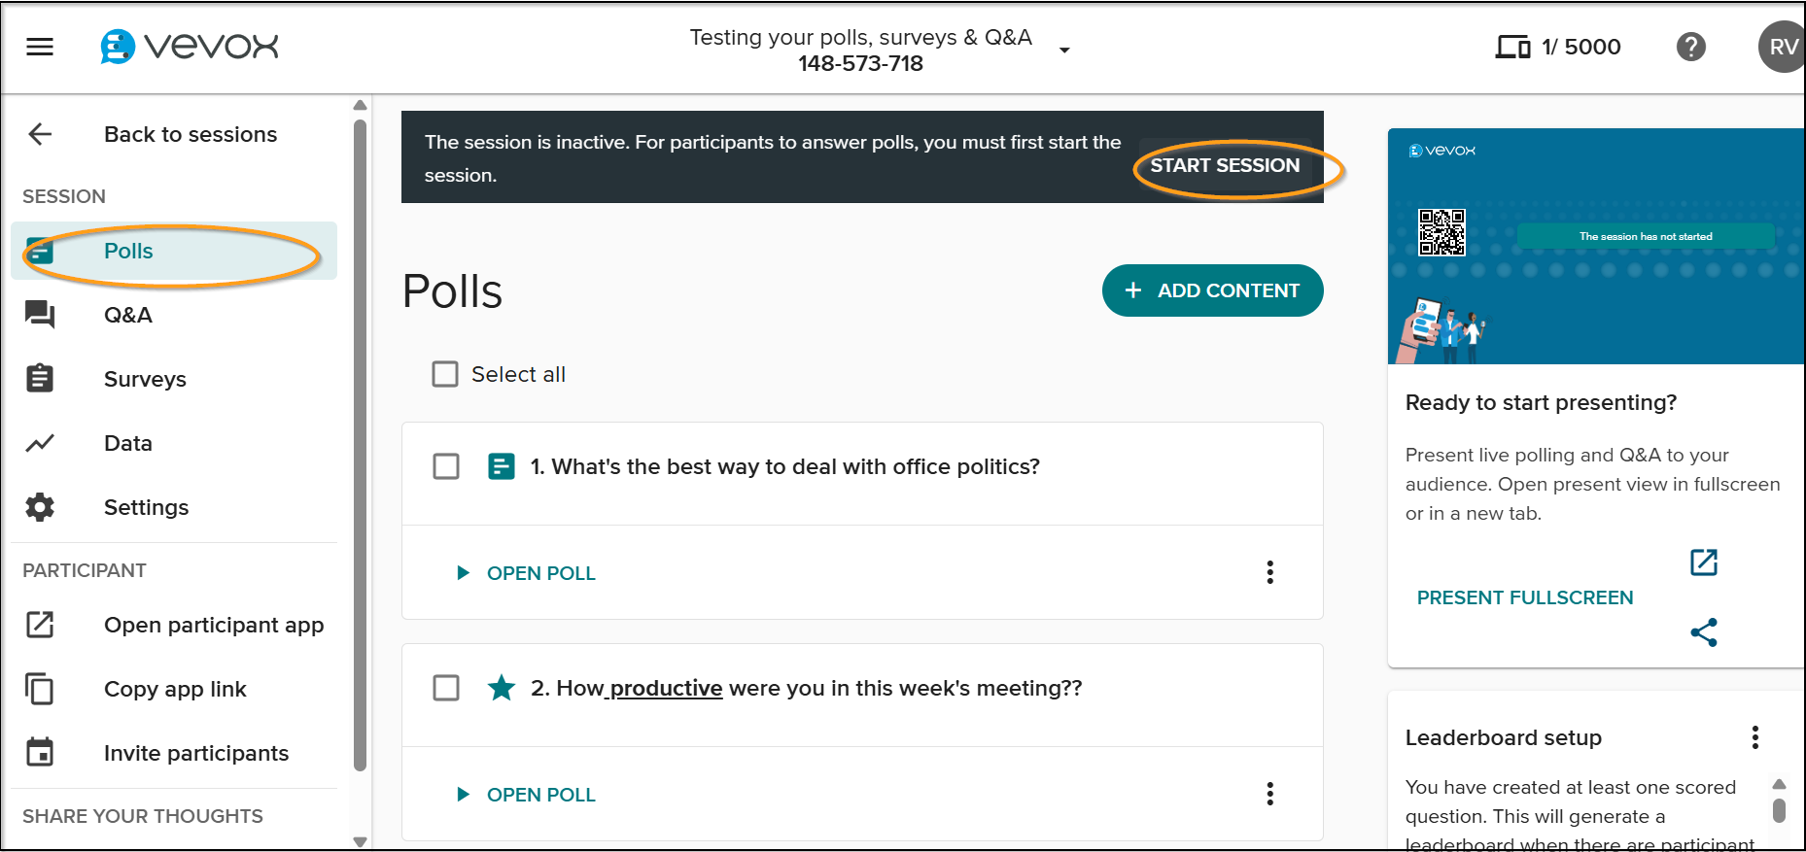Click the back arrow to sessions
Image resolution: width=1806 pixels, height=852 pixels.
coord(40,134)
